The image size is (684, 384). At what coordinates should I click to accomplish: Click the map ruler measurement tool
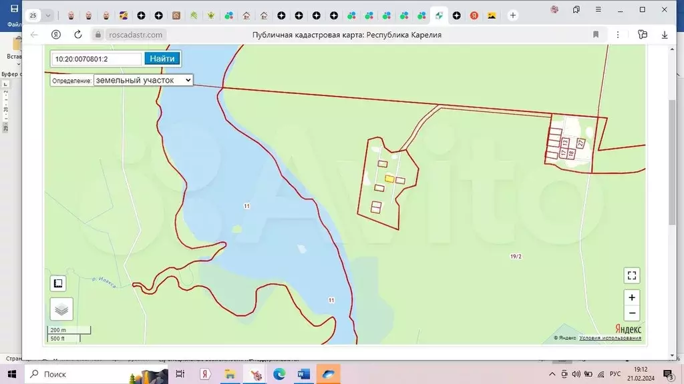tap(58, 283)
